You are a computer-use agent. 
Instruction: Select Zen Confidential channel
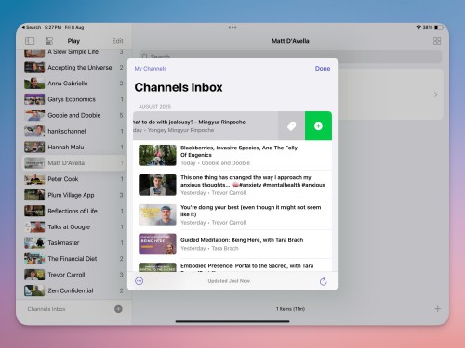(73, 290)
